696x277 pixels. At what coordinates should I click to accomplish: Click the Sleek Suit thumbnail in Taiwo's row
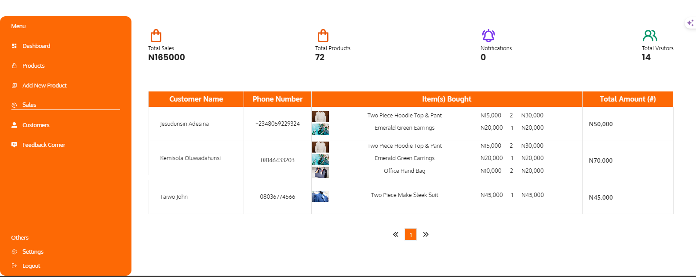[x=320, y=196]
